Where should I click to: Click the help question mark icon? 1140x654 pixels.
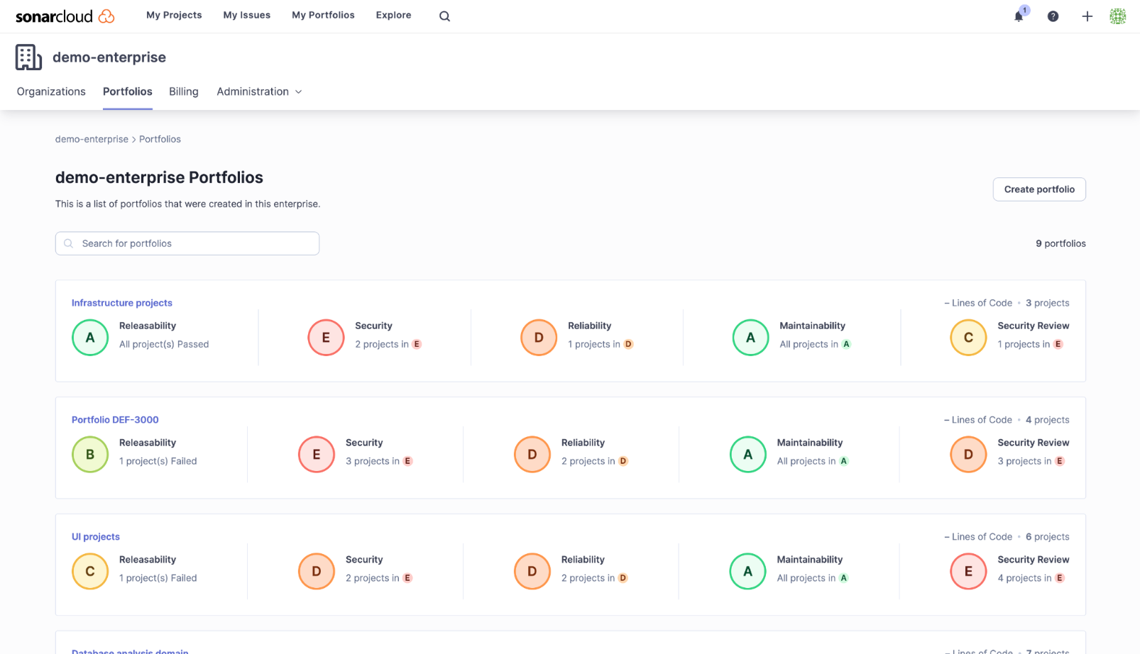point(1053,16)
